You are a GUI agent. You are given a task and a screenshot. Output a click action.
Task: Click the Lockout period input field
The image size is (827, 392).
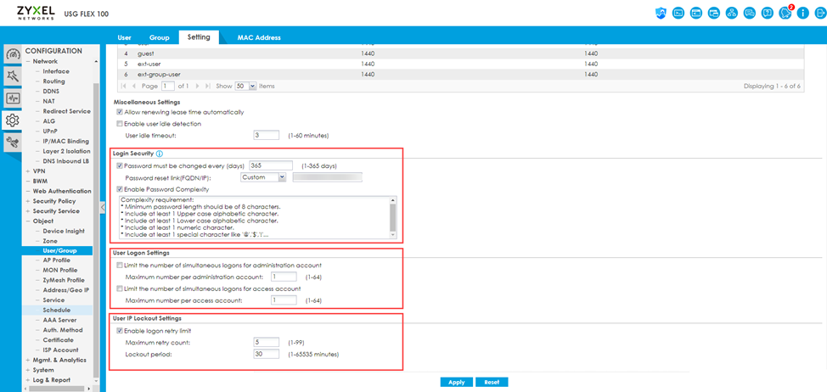(266, 354)
